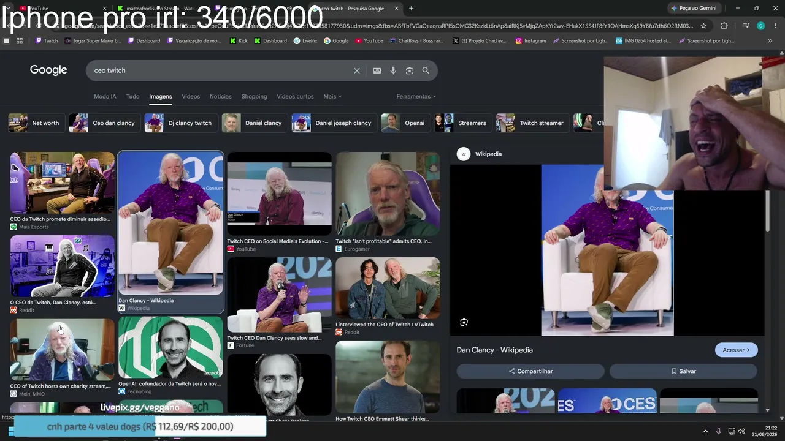The height and width of the screenshot is (441, 785).
Task: Open the YouTube Social Media's Evolution thumbnail
Action: (x=279, y=194)
